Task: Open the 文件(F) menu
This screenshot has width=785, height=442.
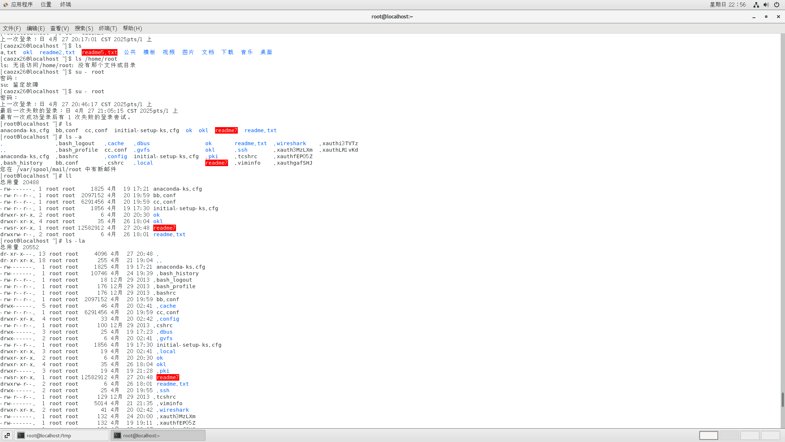Action: click(12, 28)
